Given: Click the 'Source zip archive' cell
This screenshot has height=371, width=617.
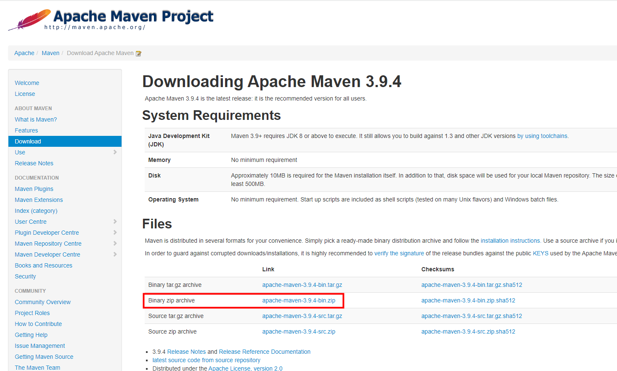Looking at the screenshot, I should [172, 331].
